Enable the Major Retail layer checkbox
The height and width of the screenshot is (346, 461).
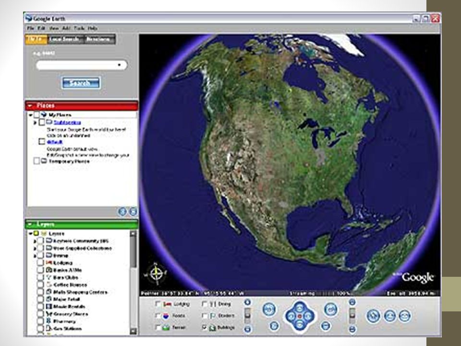coord(40,299)
